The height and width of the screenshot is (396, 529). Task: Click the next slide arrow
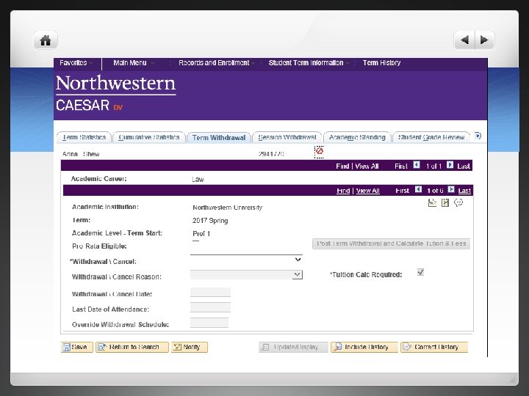point(484,40)
